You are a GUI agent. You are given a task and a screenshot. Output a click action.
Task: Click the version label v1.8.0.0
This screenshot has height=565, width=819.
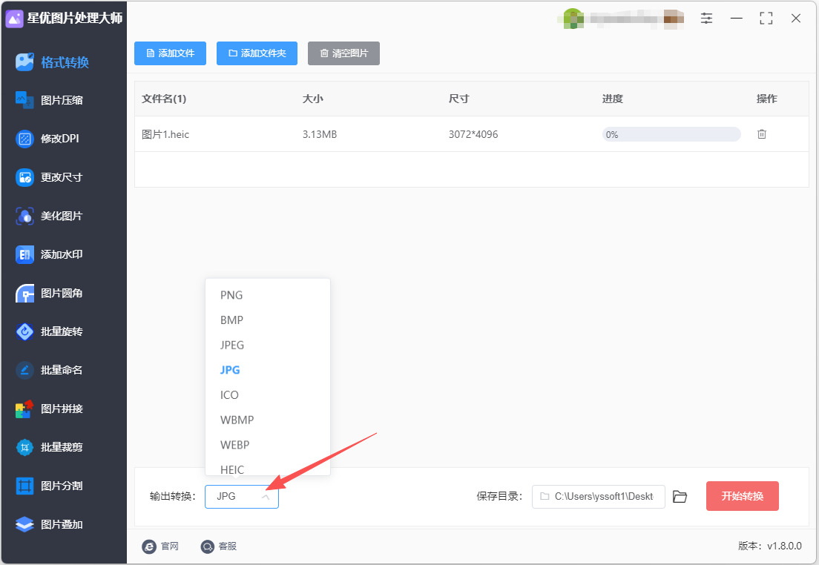769,546
